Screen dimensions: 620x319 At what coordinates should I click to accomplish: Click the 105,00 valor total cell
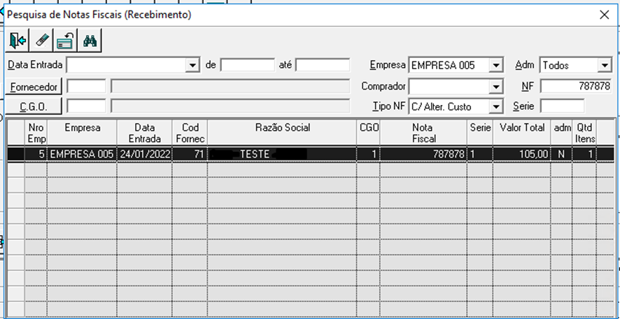tap(522, 154)
